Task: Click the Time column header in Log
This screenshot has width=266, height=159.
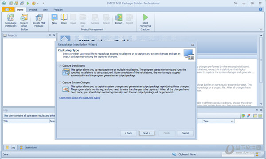Action: (x=218, y=121)
